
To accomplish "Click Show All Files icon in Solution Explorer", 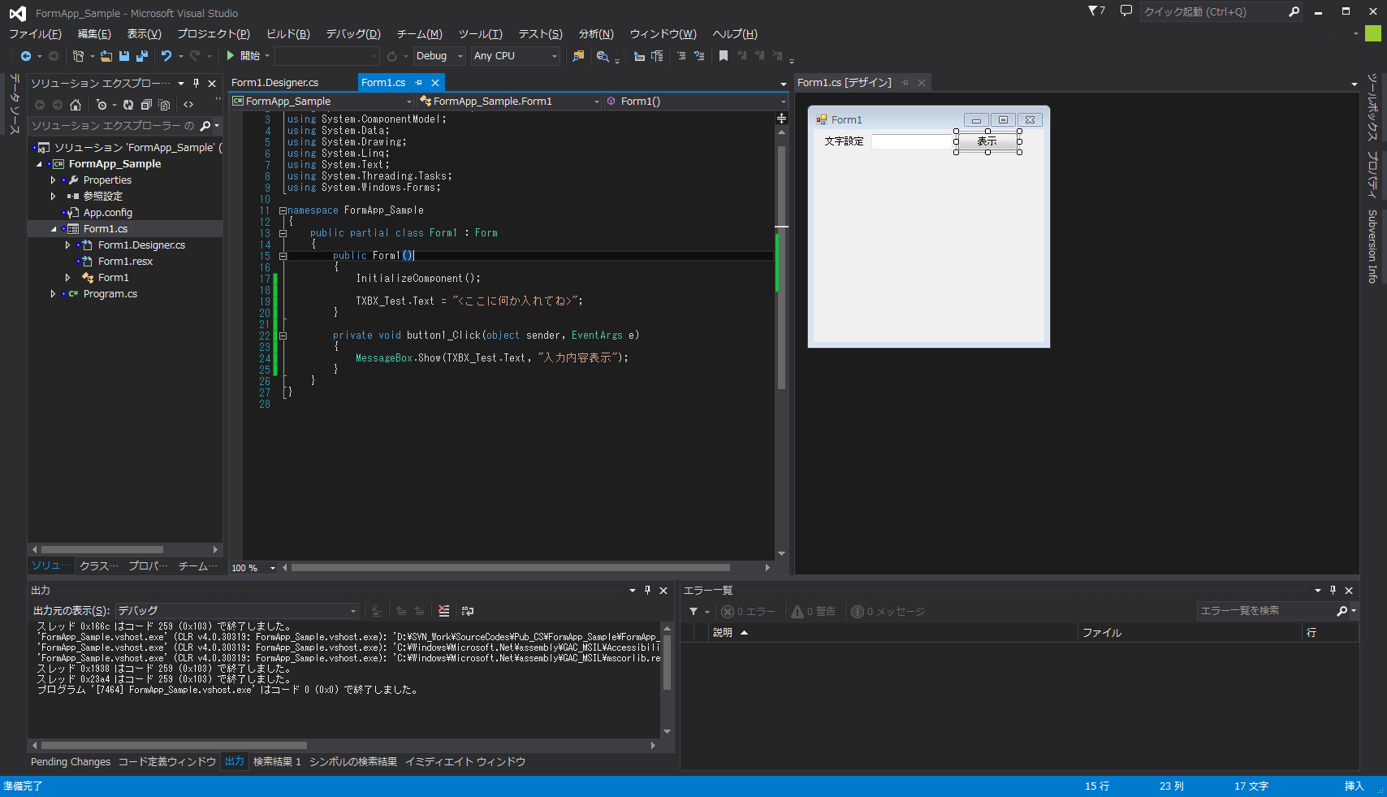I will pyautogui.click(x=164, y=105).
